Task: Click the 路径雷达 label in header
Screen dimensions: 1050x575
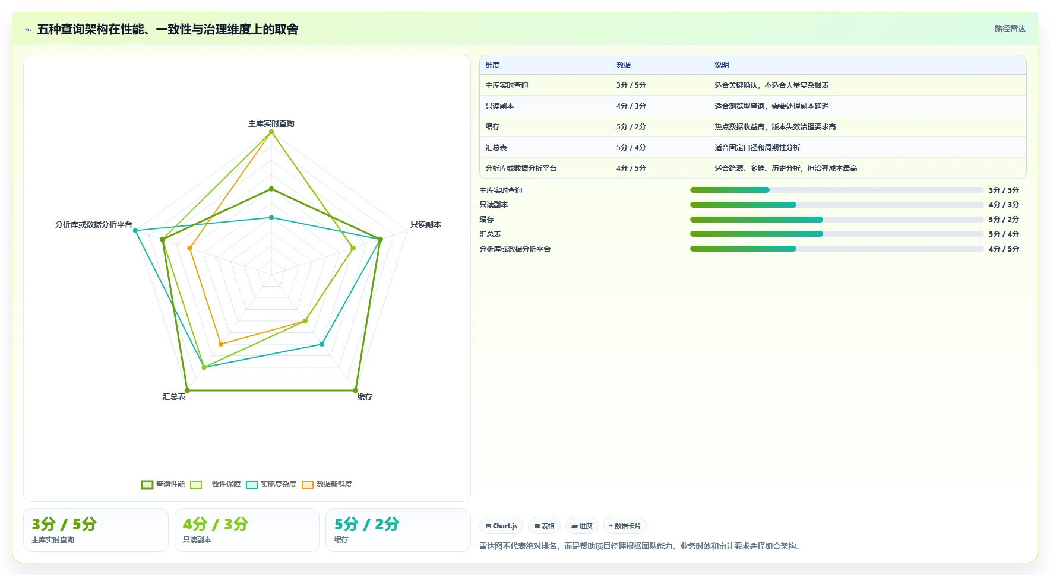Action: 1010,28
